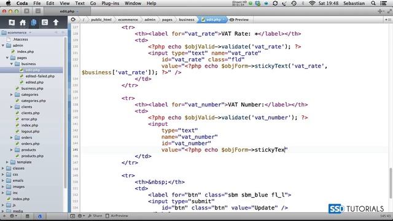This screenshot has width=393, height=221.
Task: Expand the orders folder
Action: click(12, 138)
